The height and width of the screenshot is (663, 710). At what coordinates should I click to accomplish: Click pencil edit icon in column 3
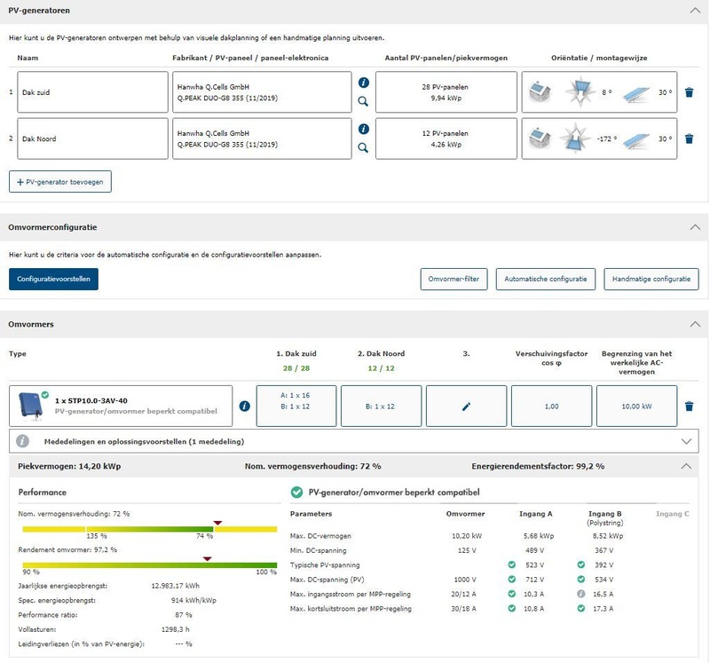pos(467,406)
